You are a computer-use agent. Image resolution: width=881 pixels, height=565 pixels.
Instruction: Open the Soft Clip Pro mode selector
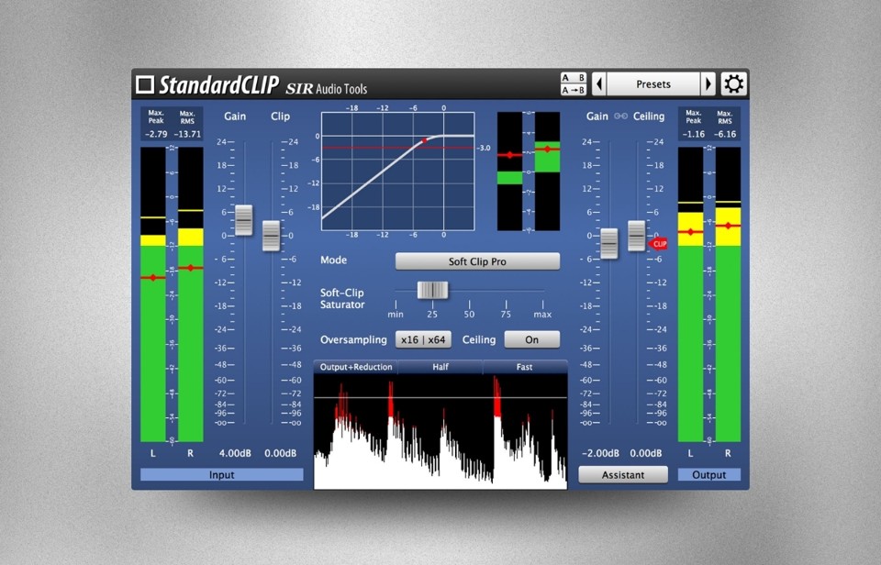click(x=477, y=261)
